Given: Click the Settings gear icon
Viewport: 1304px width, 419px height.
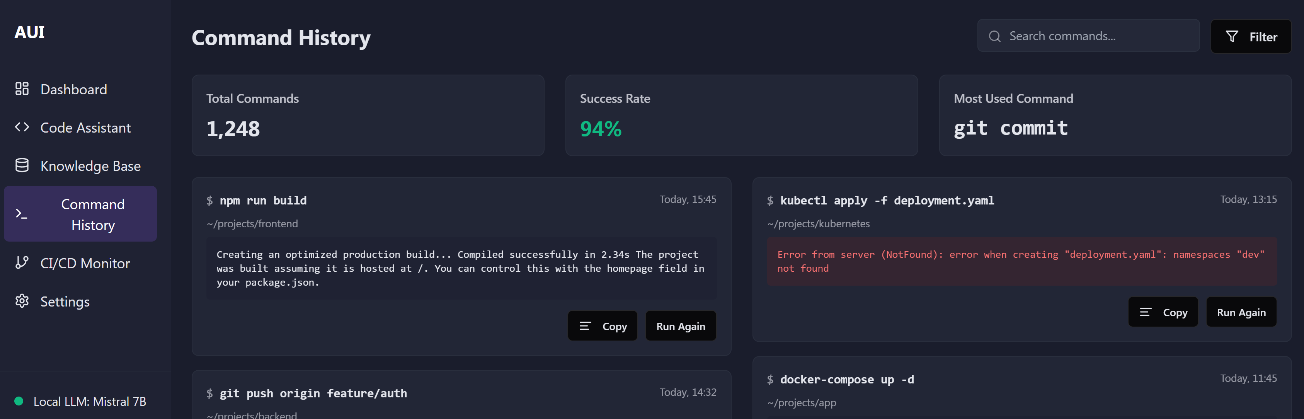Looking at the screenshot, I should pyautogui.click(x=22, y=301).
